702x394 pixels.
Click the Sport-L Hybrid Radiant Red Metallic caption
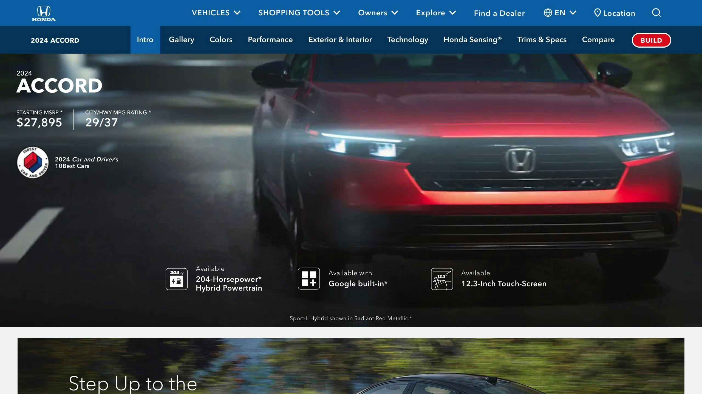351,318
